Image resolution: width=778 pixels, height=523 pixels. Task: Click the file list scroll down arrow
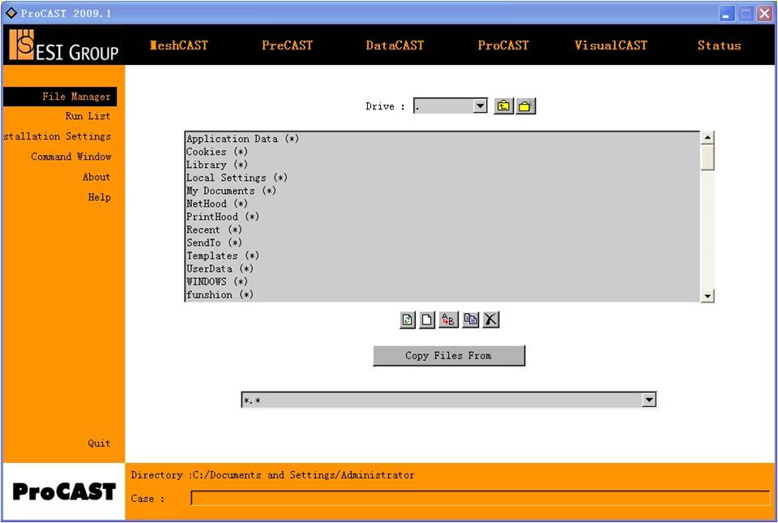click(707, 296)
